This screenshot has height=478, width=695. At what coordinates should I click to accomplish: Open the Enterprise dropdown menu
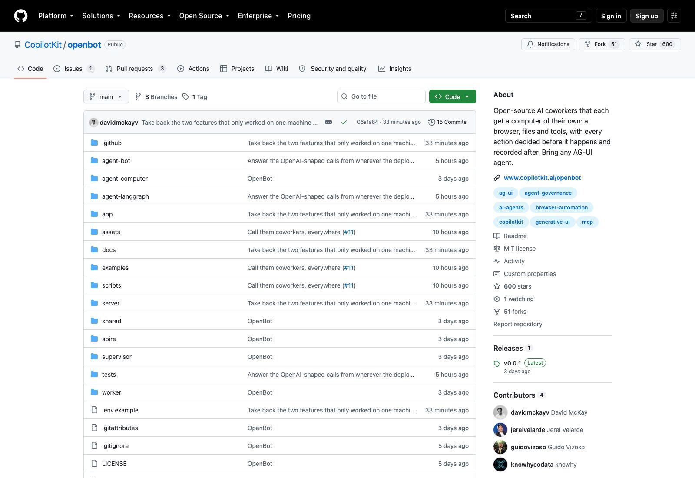click(x=258, y=16)
